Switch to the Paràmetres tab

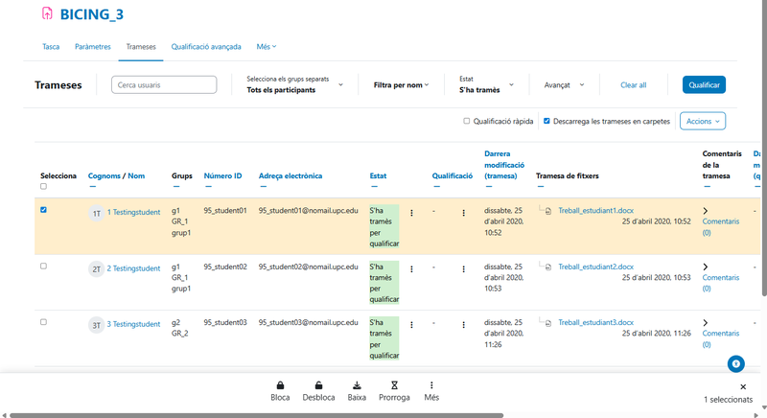click(93, 46)
